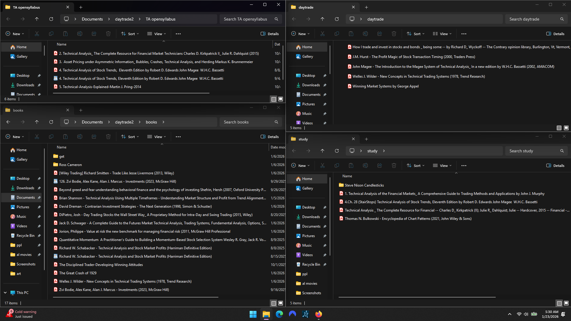Screen dimensions: 571x321
Task: Click the Delete trash icon in books window
Action: [108, 137]
